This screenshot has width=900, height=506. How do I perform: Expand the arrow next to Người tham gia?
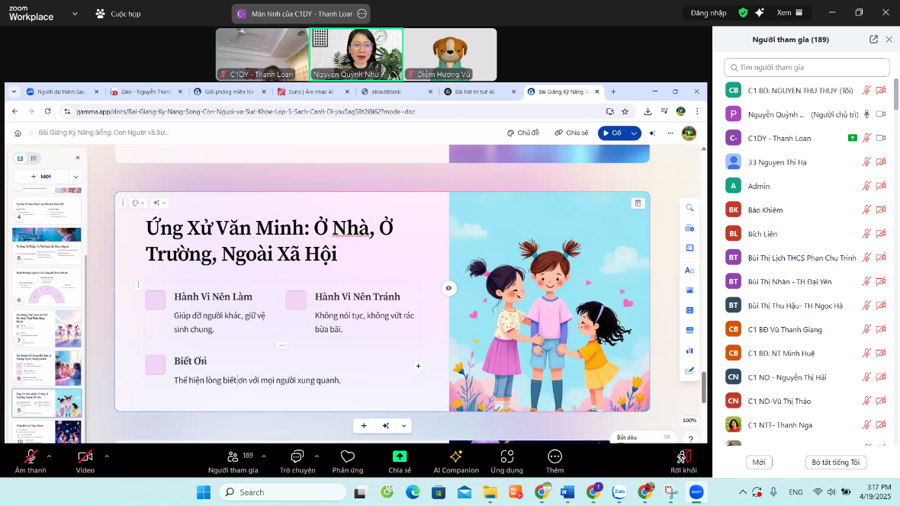[264, 456]
